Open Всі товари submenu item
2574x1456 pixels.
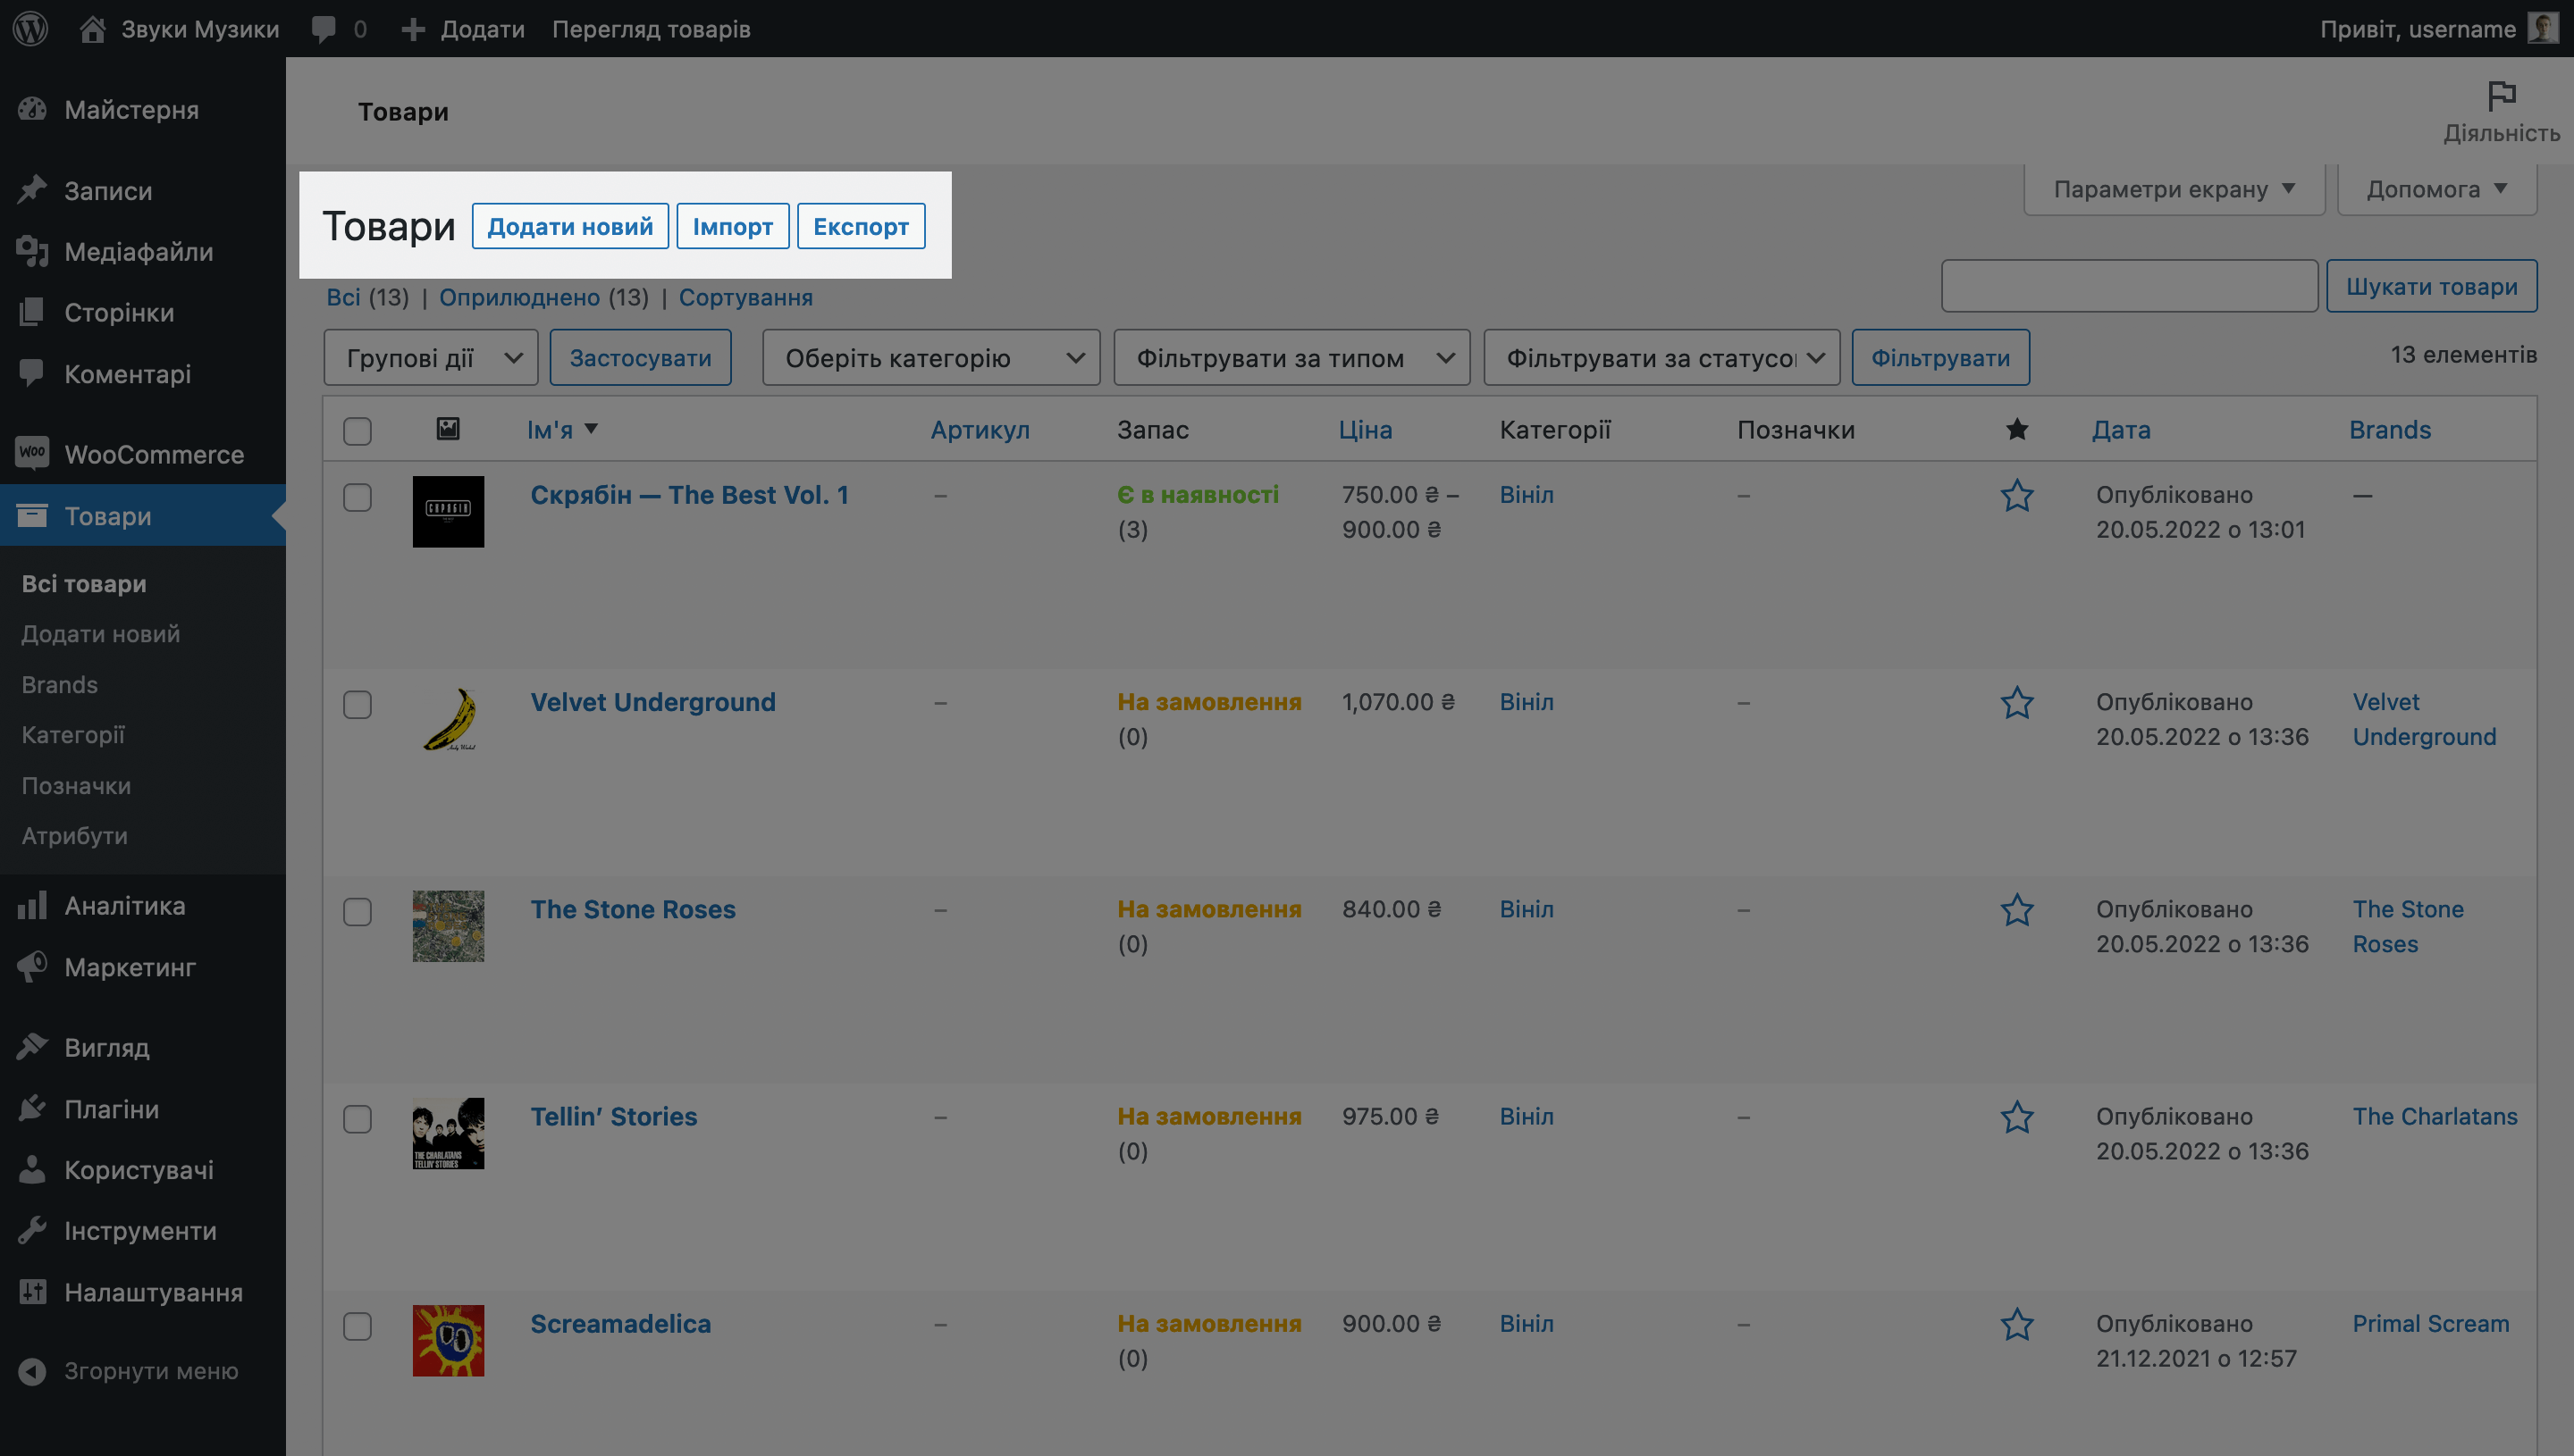84,584
